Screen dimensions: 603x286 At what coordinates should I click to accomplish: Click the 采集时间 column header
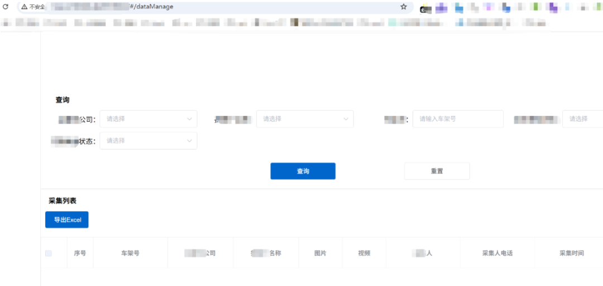tap(572, 253)
